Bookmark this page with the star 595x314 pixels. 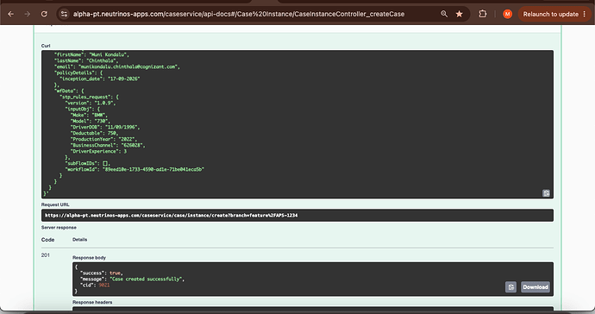click(459, 14)
